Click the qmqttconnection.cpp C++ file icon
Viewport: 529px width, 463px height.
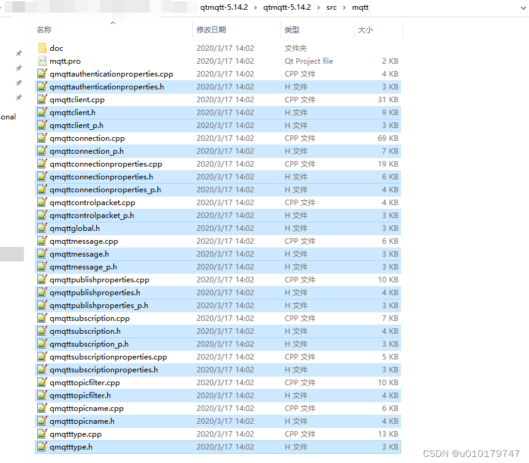(x=42, y=138)
